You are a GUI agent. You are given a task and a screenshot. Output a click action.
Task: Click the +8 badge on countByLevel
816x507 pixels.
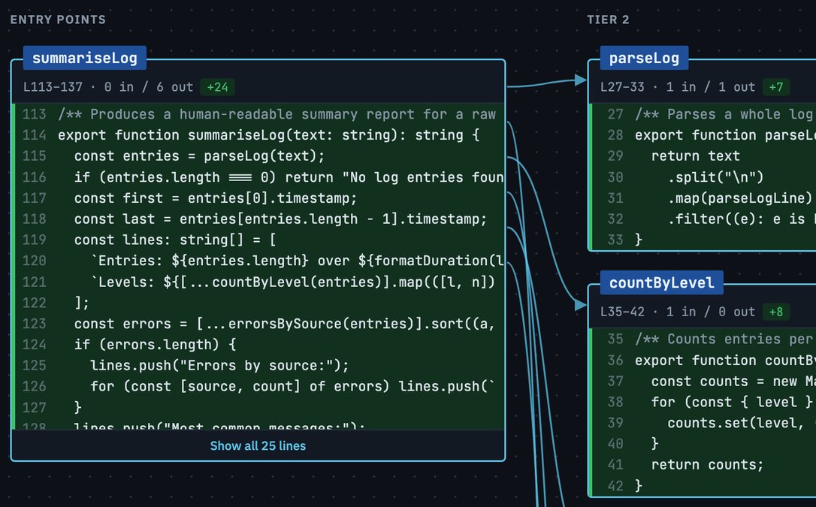(x=776, y=312)
